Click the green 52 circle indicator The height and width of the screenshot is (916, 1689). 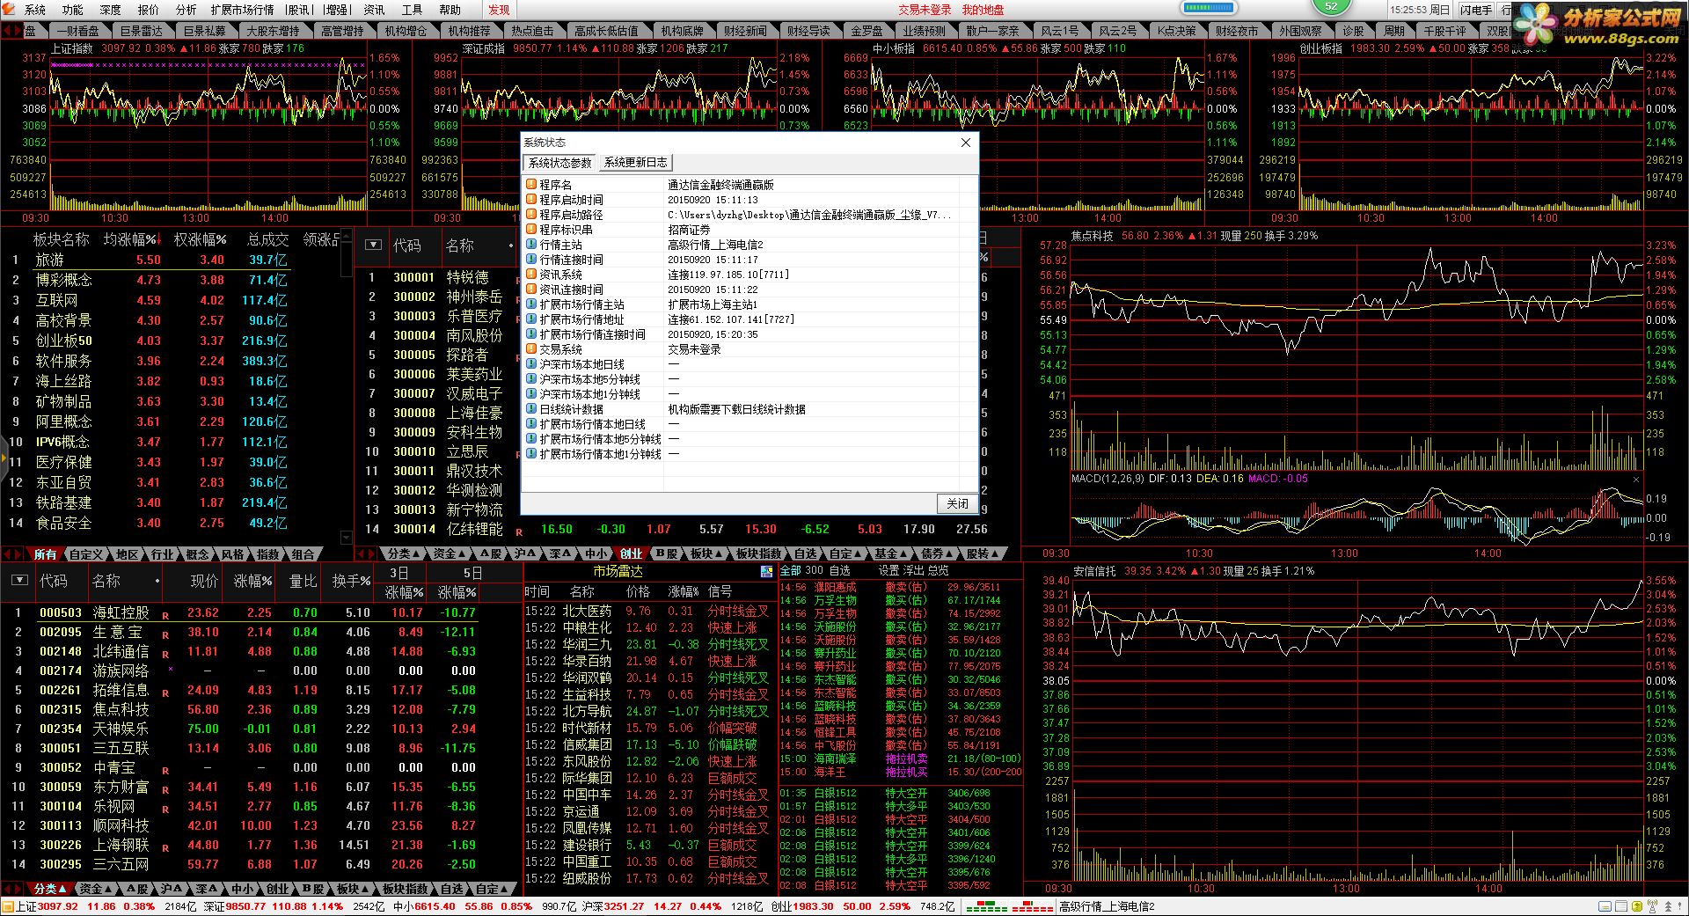1331,6
